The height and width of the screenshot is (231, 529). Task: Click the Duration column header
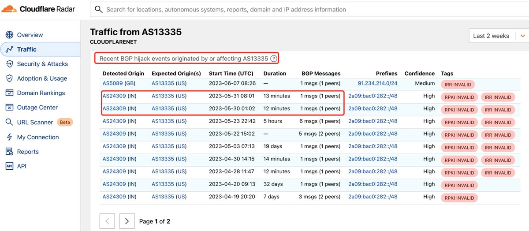pos(275,74)
